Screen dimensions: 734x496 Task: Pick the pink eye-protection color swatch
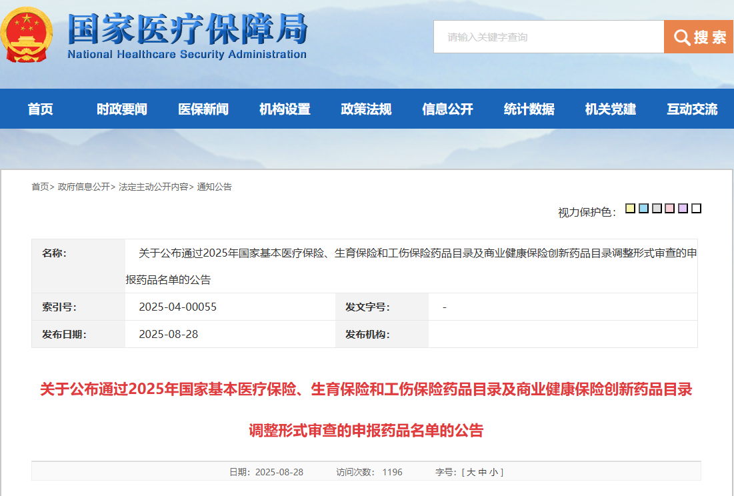[x=670, y=209]
